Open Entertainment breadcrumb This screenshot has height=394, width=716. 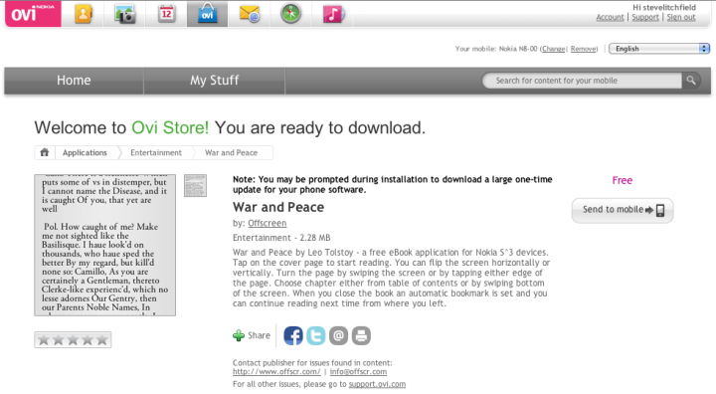(156, 152)
